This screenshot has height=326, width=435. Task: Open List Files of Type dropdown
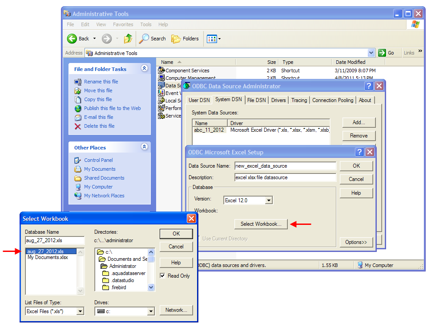80,311
